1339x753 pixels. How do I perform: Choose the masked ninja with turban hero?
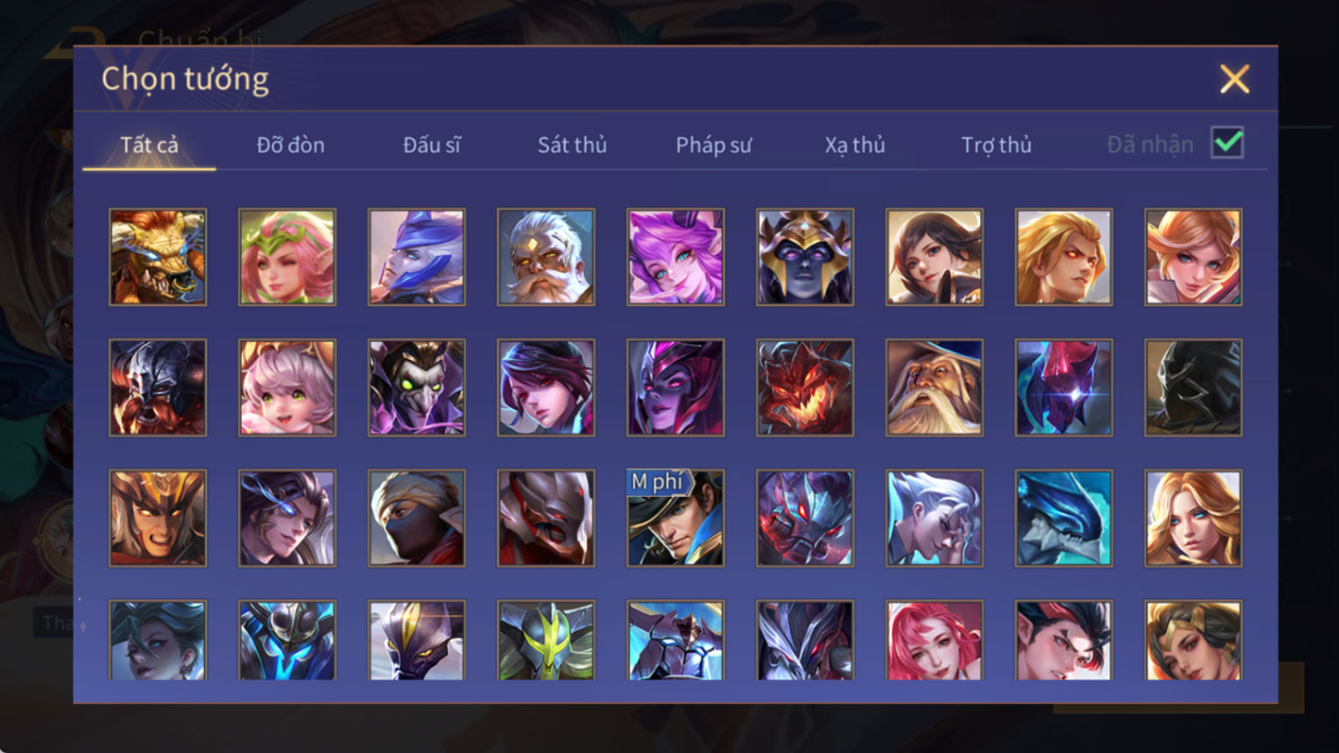click(416, 518)
